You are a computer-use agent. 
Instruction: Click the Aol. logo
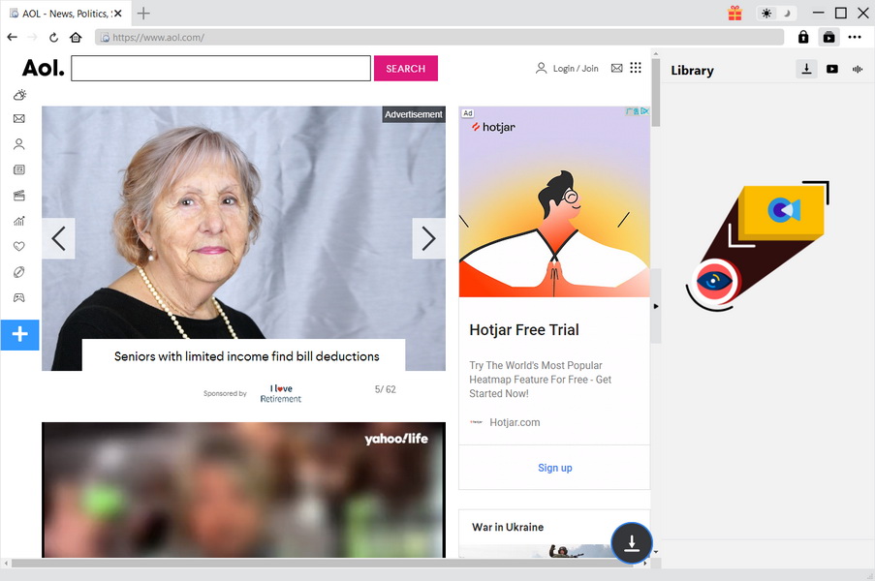[43, 68]
